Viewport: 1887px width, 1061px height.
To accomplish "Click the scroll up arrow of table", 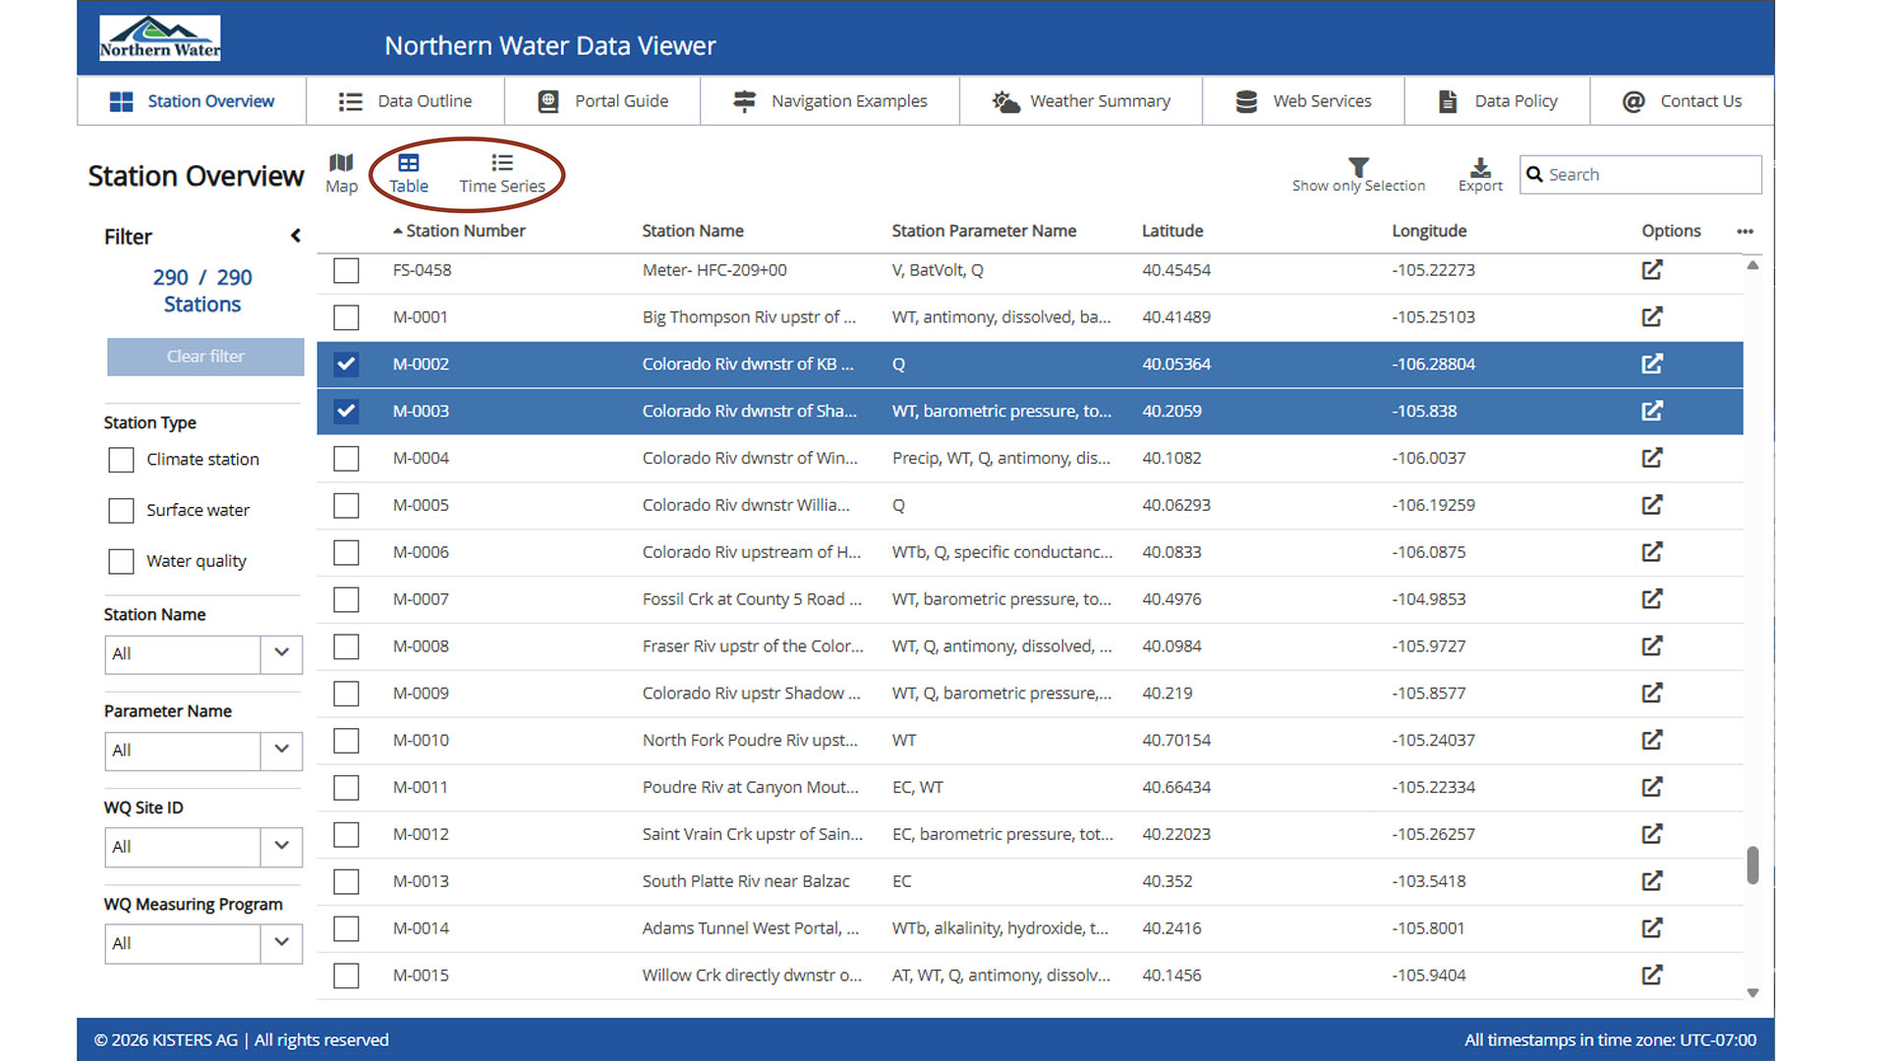I will [x=1752, y=265].
